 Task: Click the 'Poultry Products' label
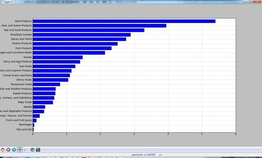pyautogui.click(x=22, y=43)
